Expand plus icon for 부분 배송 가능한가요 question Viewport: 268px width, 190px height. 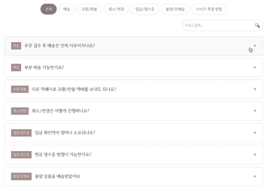(255, 67)
